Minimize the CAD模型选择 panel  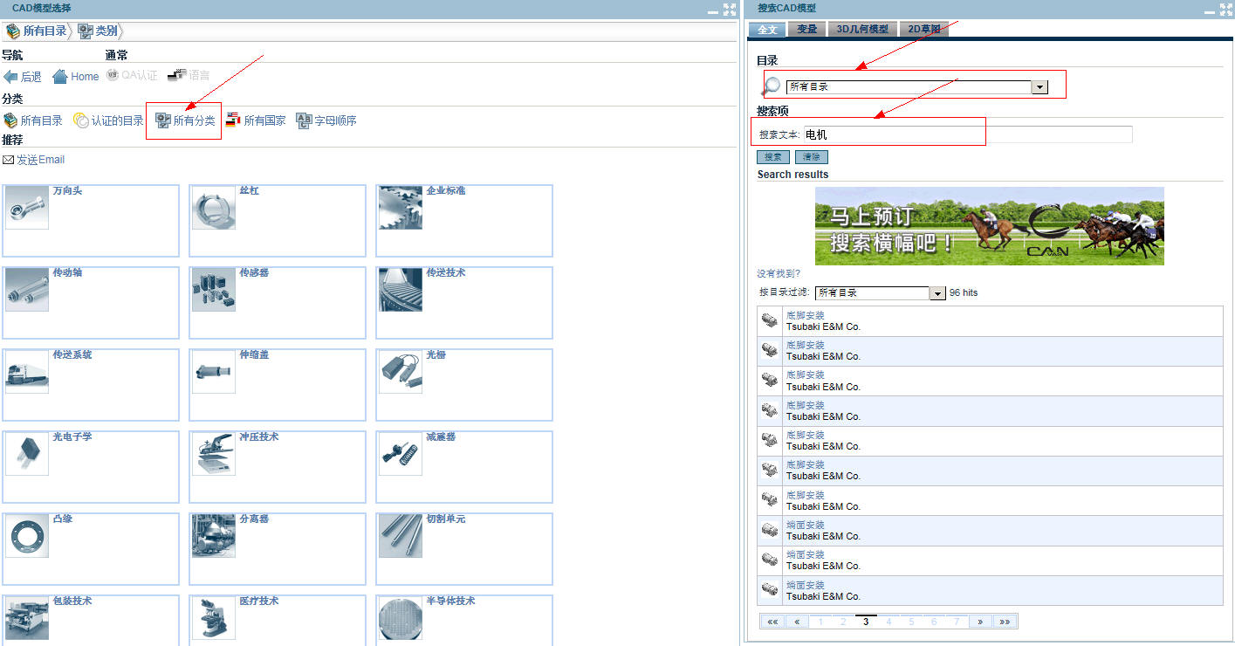click(x=712, y=9)
